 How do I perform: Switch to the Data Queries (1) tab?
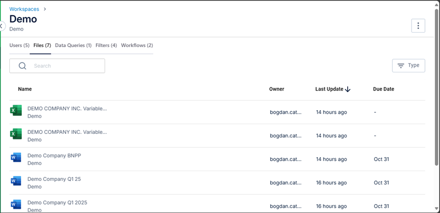point(73,45)
